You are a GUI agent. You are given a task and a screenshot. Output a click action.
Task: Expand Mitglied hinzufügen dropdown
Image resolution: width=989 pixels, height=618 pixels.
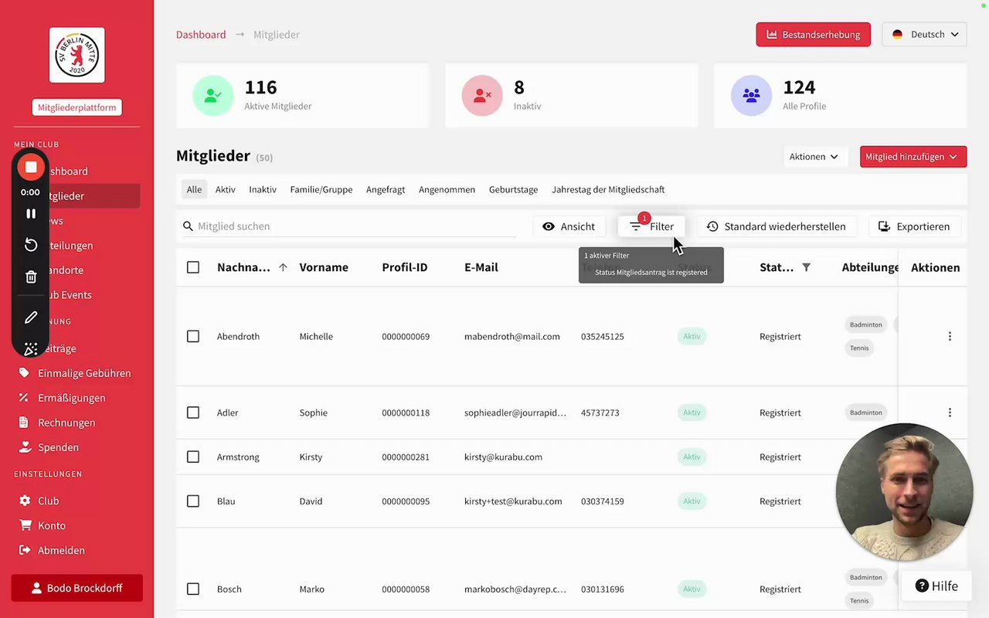913,156
